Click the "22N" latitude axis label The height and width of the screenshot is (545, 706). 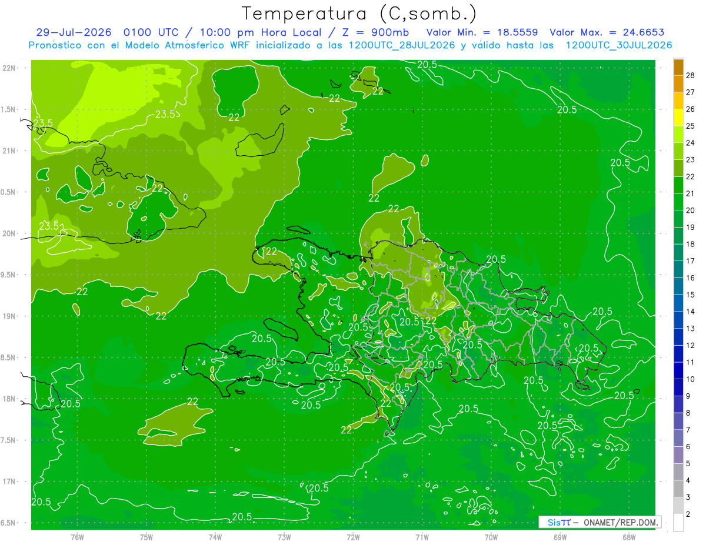pos(9,68)
